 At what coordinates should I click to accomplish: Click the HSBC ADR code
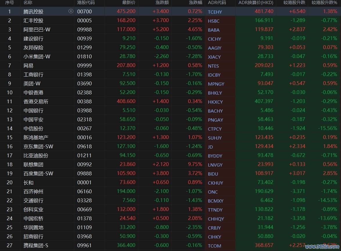(213, 21)
